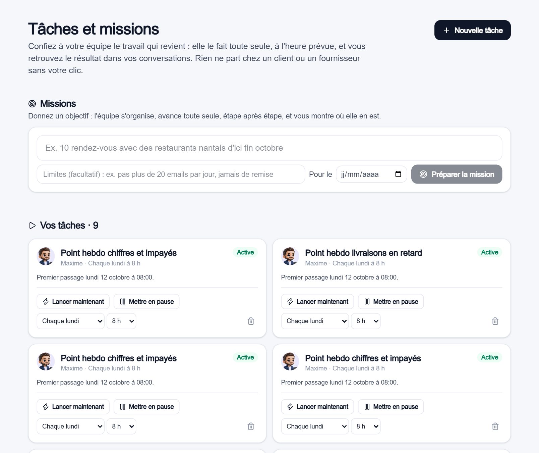Click the Active badge on livraisons en retard card

point(489,252)
